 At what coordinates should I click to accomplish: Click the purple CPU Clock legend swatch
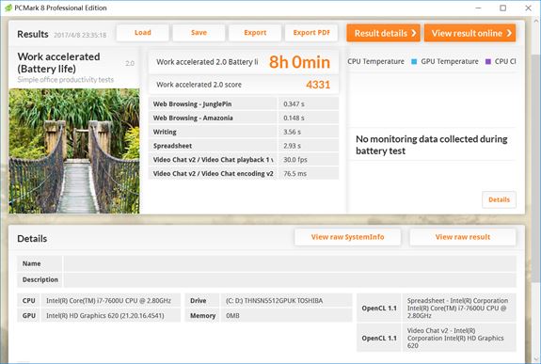488,62
